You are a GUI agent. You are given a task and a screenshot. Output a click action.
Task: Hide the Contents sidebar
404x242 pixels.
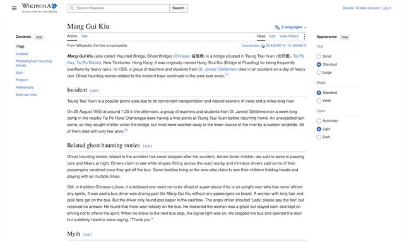[39, 37]
